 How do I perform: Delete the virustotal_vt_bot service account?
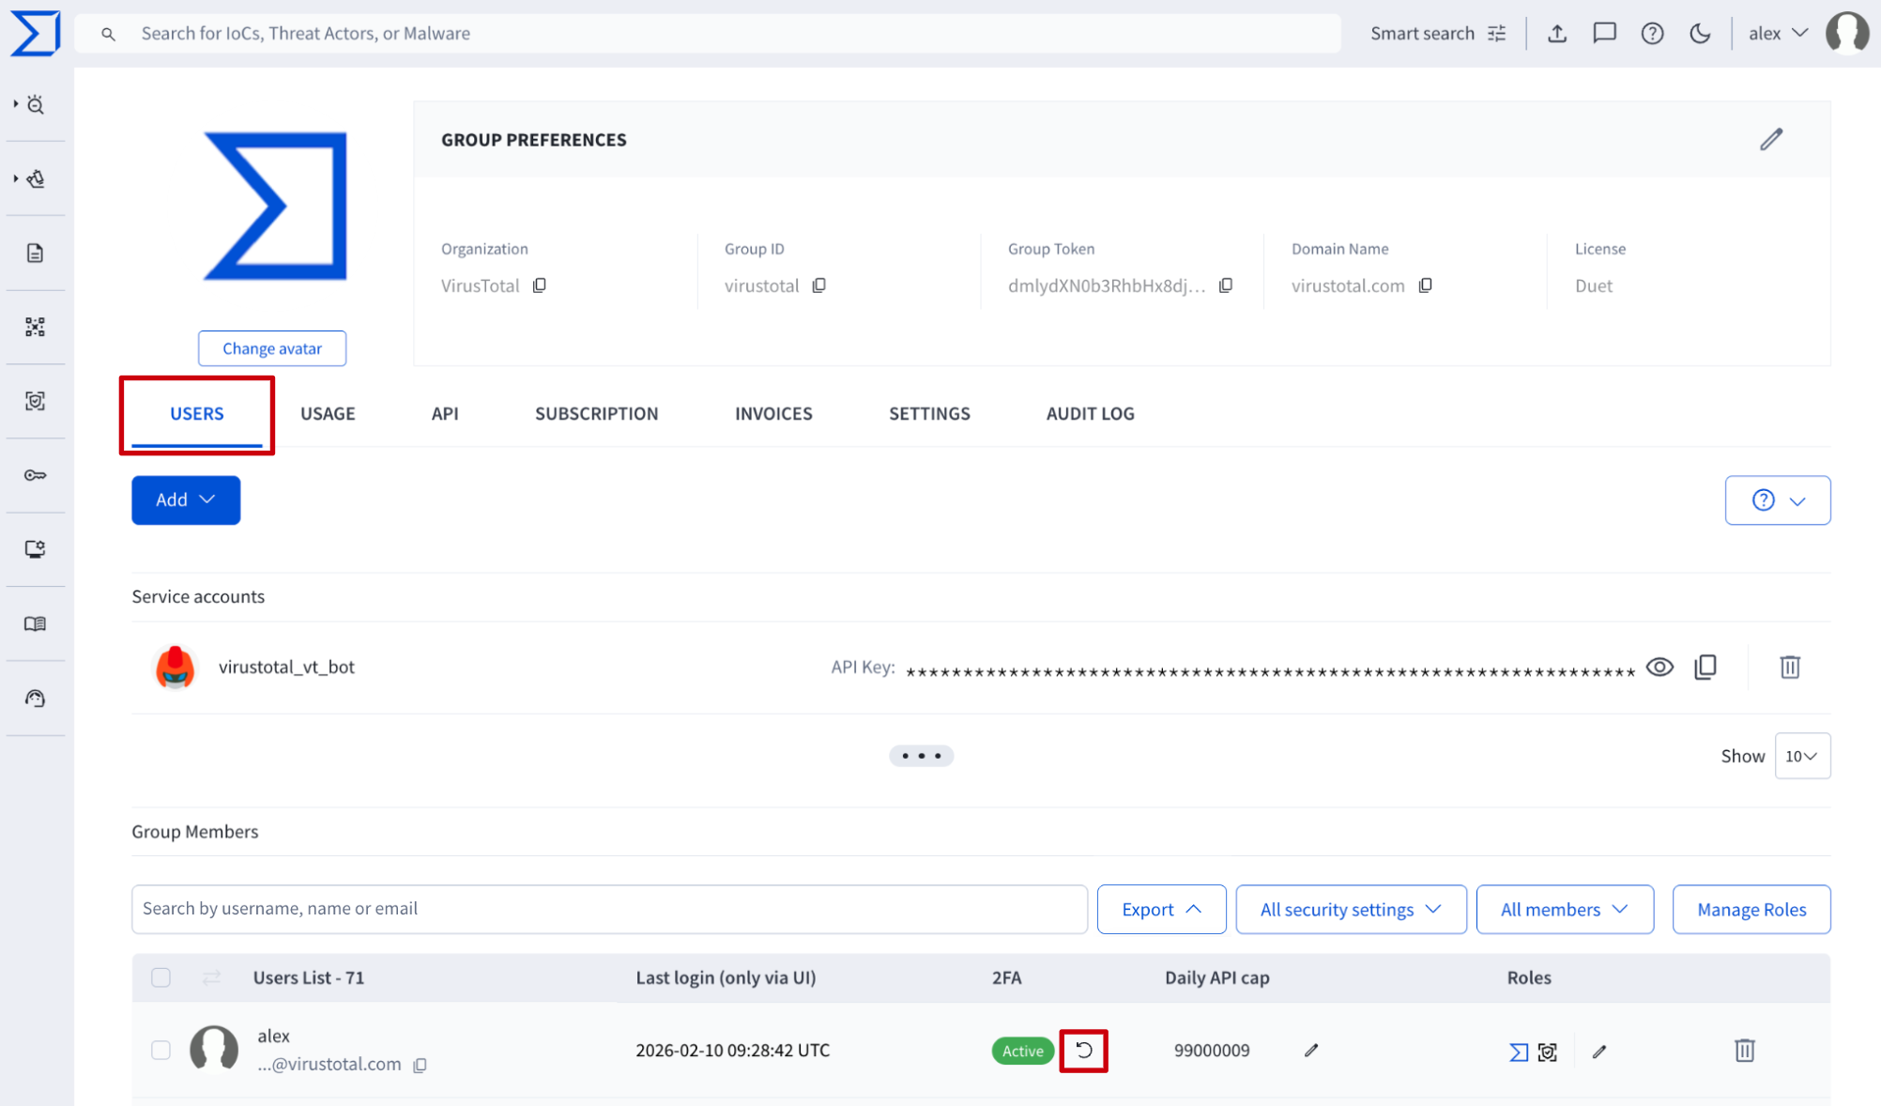1790,667
